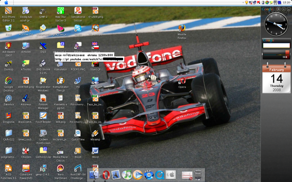Click the analog clock gadget
Viewport: 292px width, 182px height.
click(276, 24)
